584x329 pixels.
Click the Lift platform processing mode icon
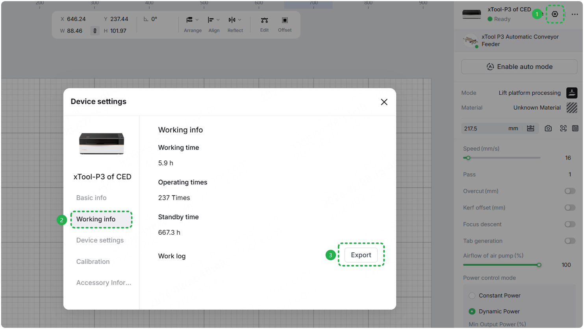click(x=572, y=93)
